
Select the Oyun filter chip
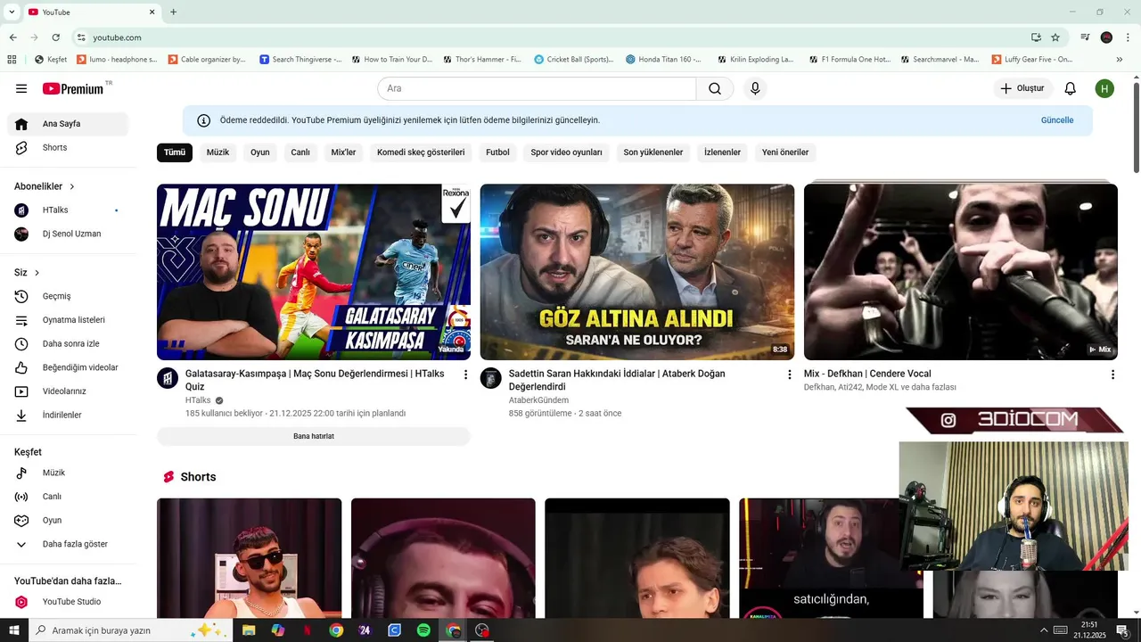point(260,152)
